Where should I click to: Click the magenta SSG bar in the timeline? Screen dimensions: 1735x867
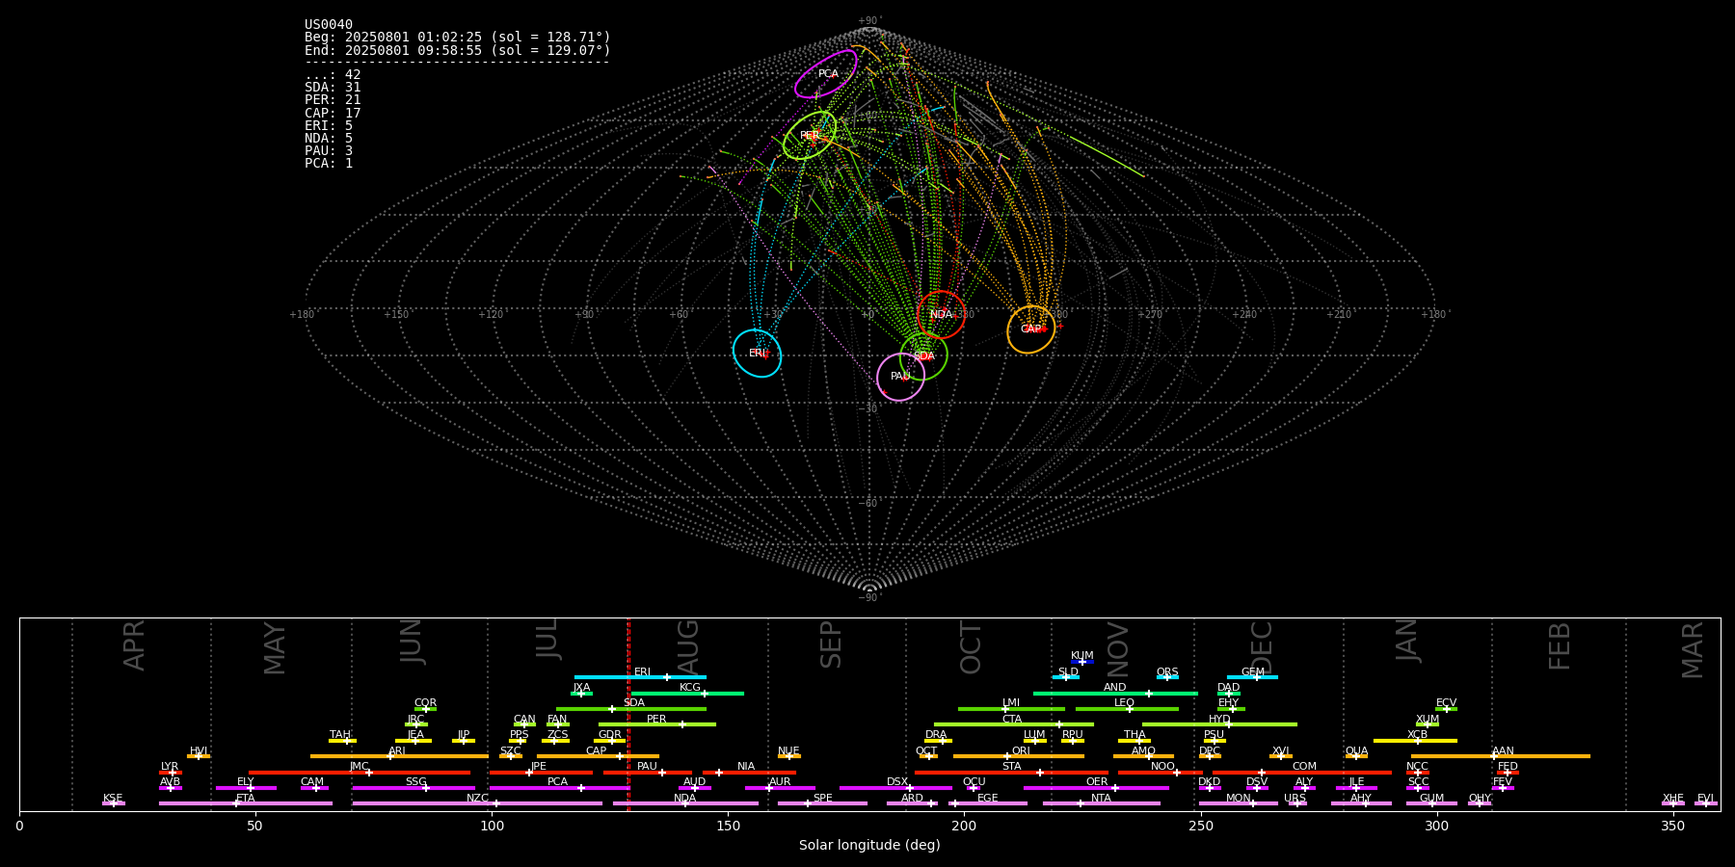[x=414, y=788]
